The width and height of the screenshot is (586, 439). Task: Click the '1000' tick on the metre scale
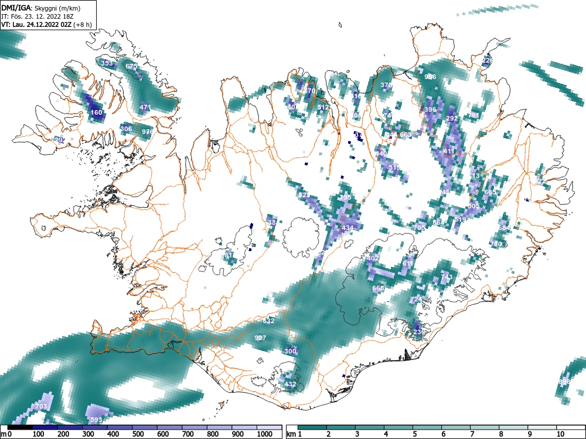(265, 434)
